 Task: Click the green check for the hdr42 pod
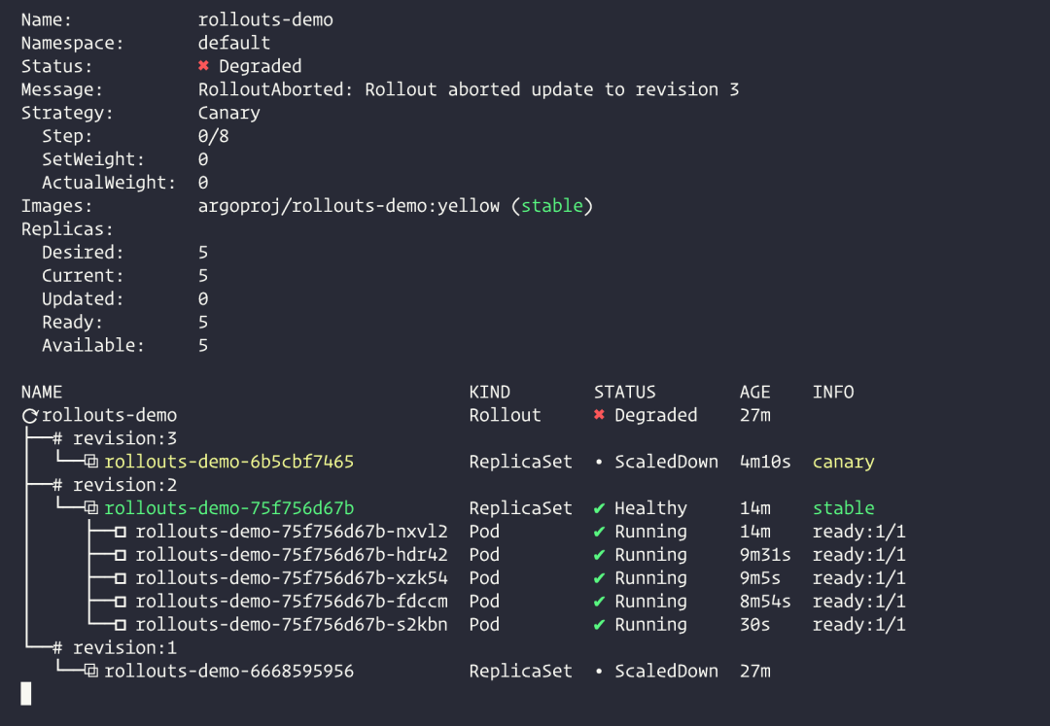(x=599, y=555)
